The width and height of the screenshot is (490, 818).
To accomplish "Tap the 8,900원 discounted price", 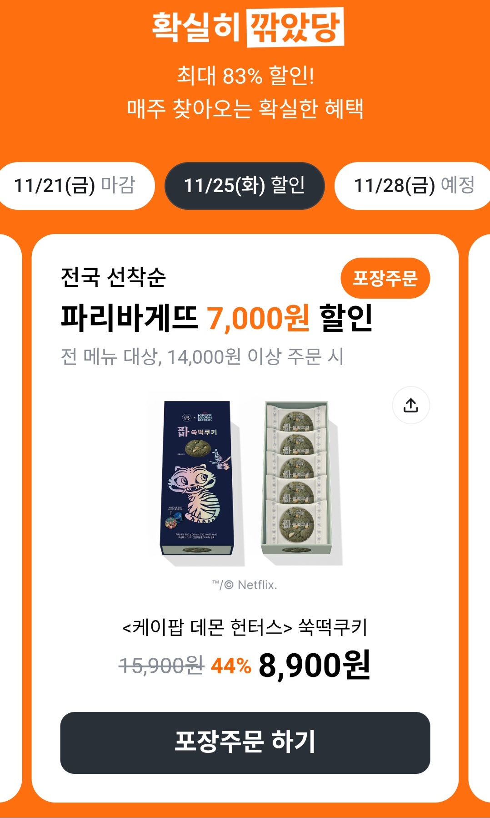I will click(x=314, y=666).
